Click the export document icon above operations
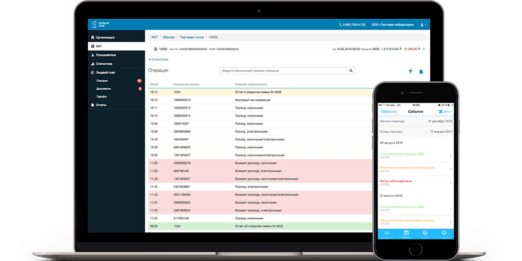 pyautogui.click(x=421, y=72)
